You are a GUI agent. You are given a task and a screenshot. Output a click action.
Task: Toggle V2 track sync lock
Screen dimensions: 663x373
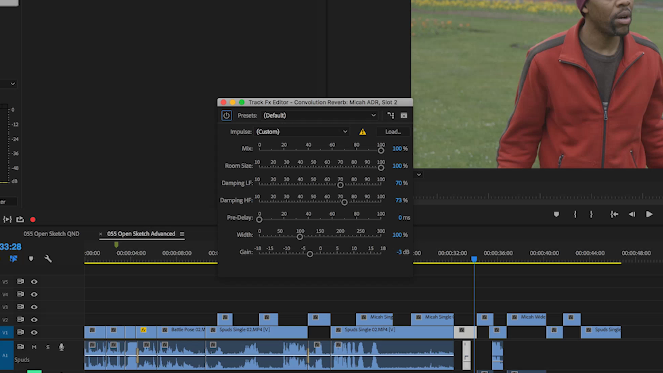click(21, 319)
